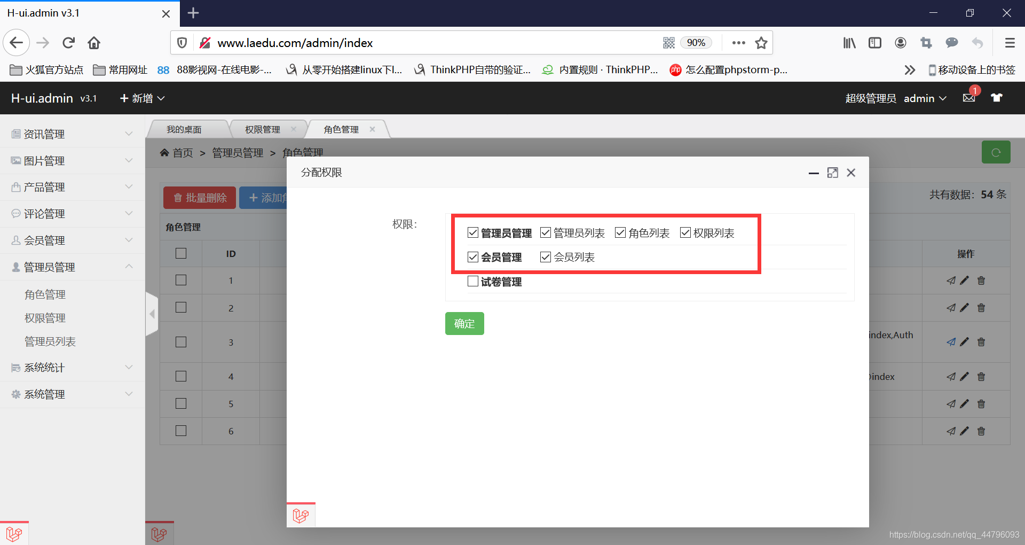1025x545 pixels.
Task: Collapse the left sidebar with the arrow handle
Action: coord(152,314)
